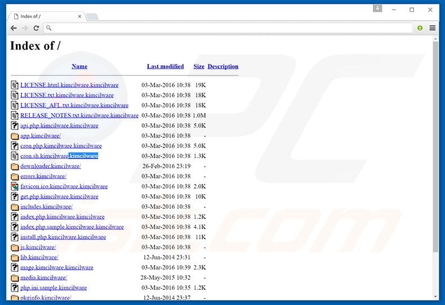Click the folder icon beside media.kimcilware/
This screenshot has height=305, width=445.
15,278
